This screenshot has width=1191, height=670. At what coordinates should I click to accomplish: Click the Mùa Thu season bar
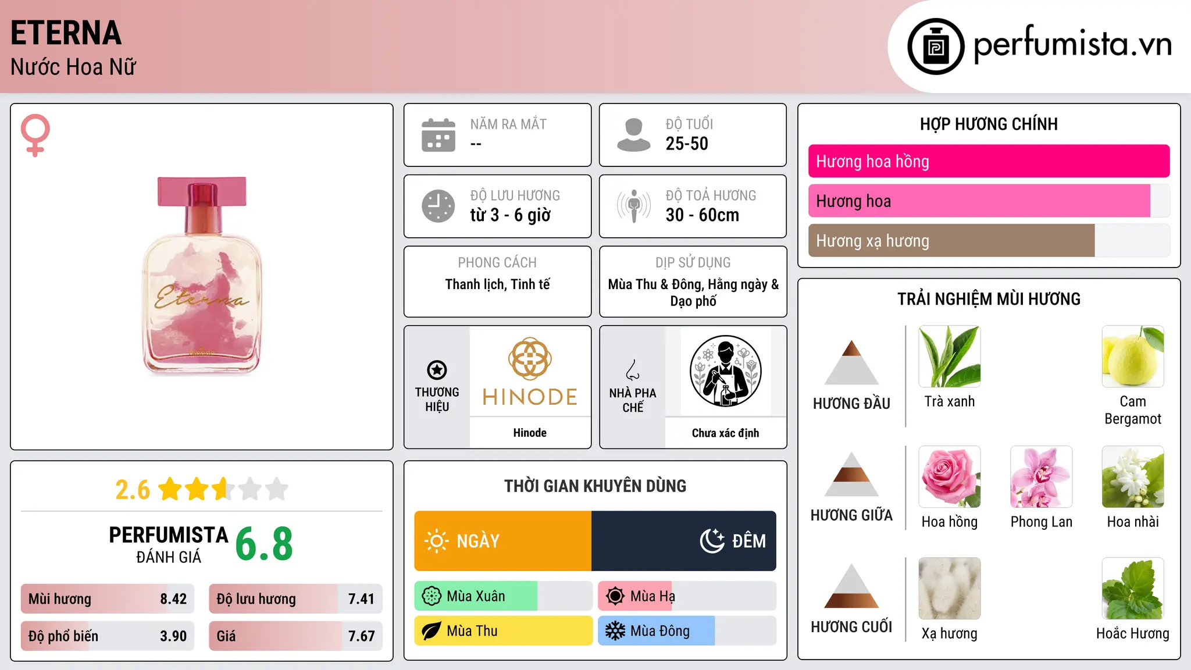tap(503, 631)
